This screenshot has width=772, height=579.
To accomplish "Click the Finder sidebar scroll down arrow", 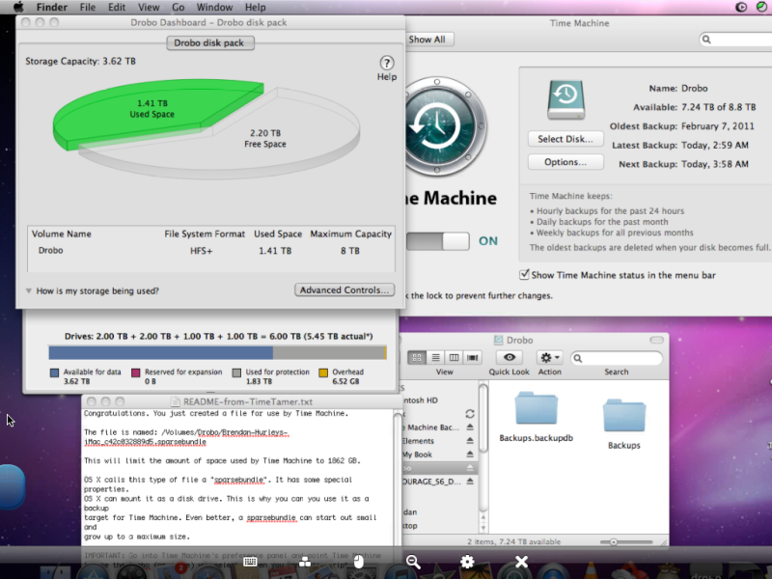I will [483, 528].
